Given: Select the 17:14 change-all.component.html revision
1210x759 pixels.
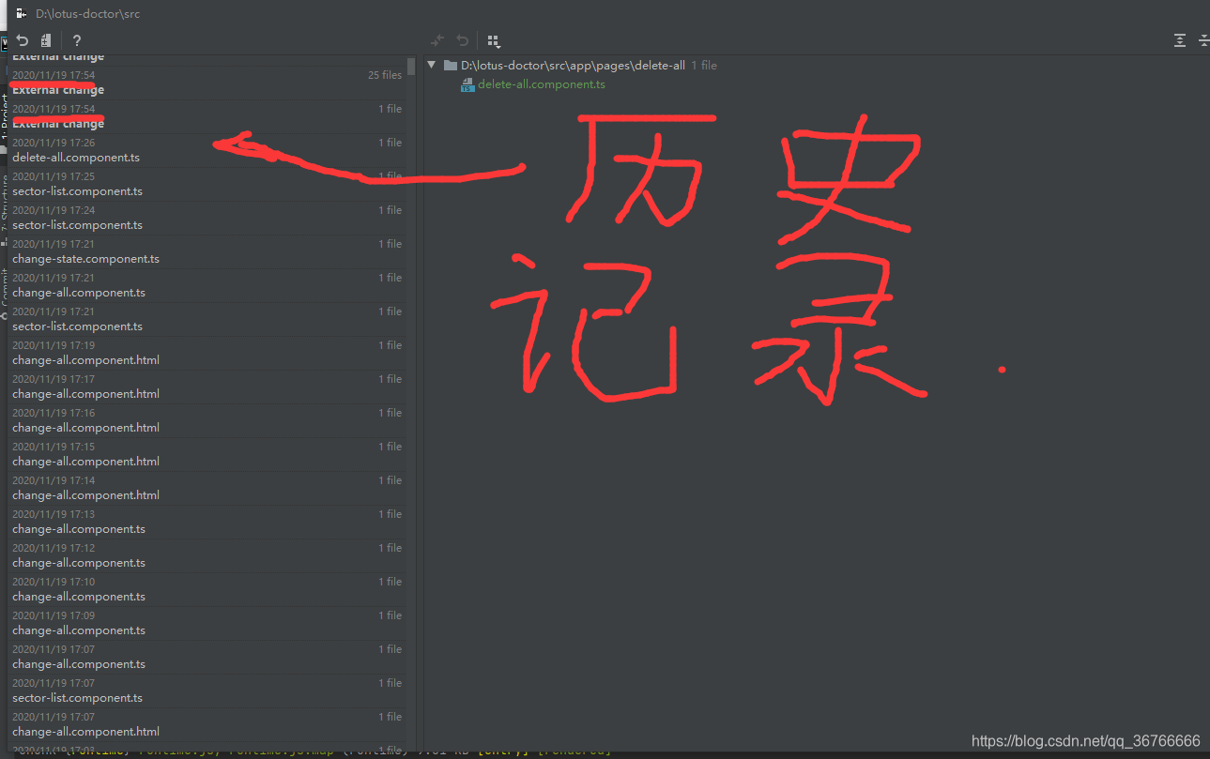Looking at the screenshot, I should (x=207, y=488).
